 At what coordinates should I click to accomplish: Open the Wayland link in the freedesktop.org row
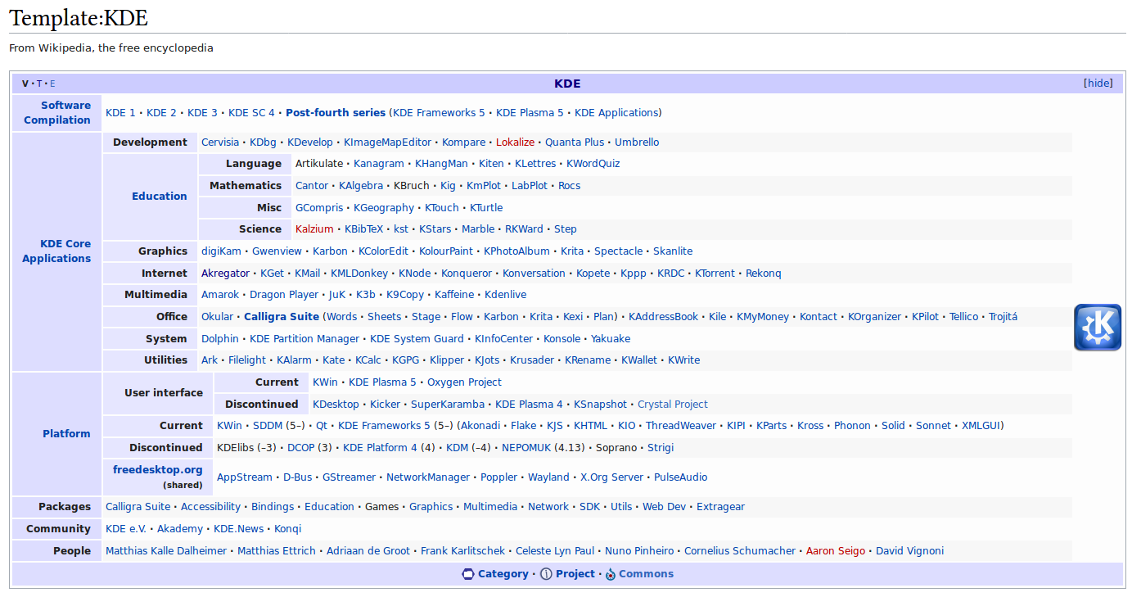point(548,477)
